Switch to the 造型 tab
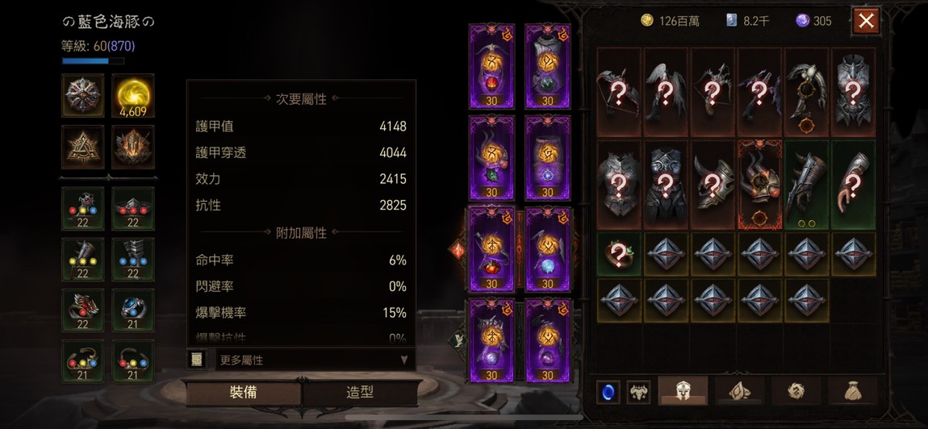928x429 pixels. (x=361, y=393)
